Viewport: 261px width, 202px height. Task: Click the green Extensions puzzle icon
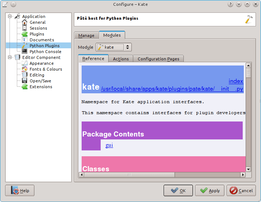pyautogui.click(x=25, y=87)
